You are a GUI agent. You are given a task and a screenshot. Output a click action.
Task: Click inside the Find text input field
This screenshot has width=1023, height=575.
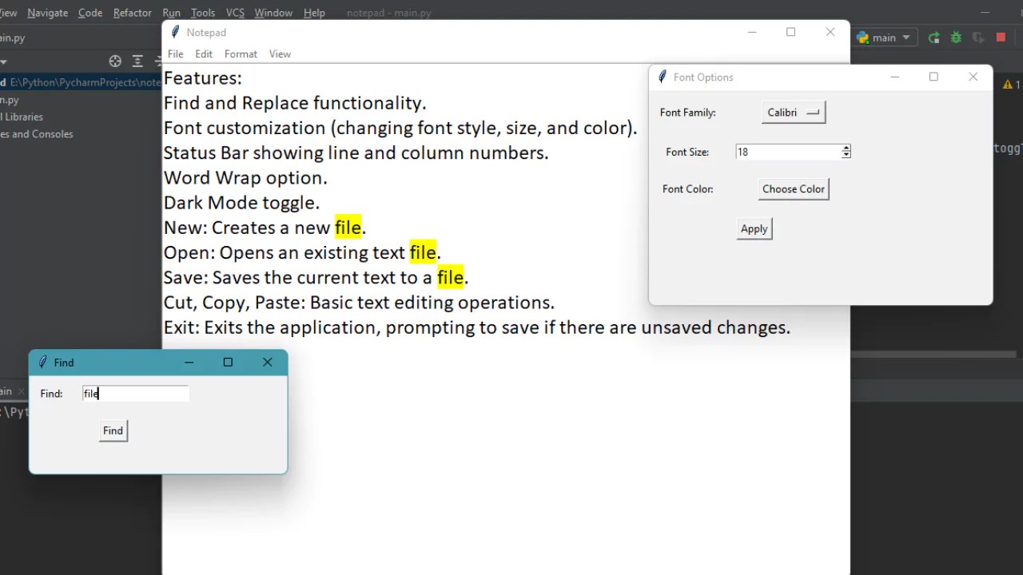pyautogui.click(x=134, y=393)
